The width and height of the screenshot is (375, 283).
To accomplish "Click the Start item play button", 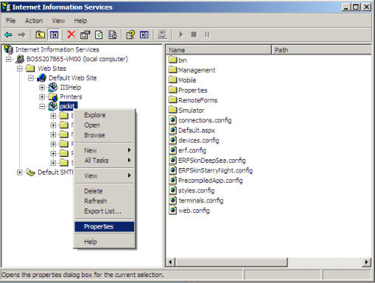I will click(x=181, y=35).
